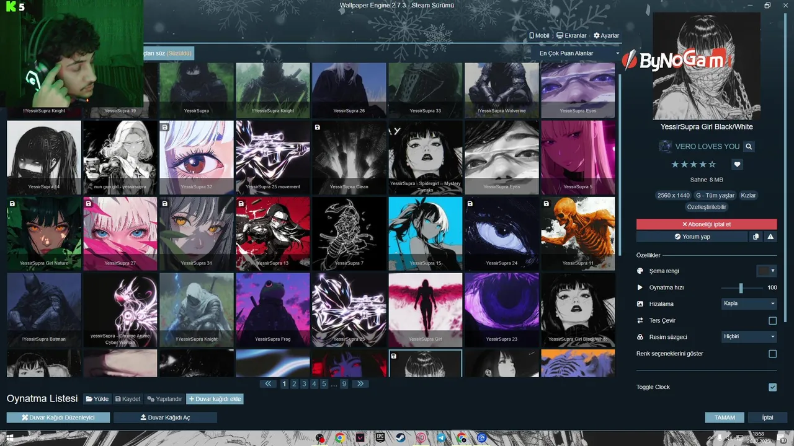Click the Kızlar tag

(x=749, y=195)
